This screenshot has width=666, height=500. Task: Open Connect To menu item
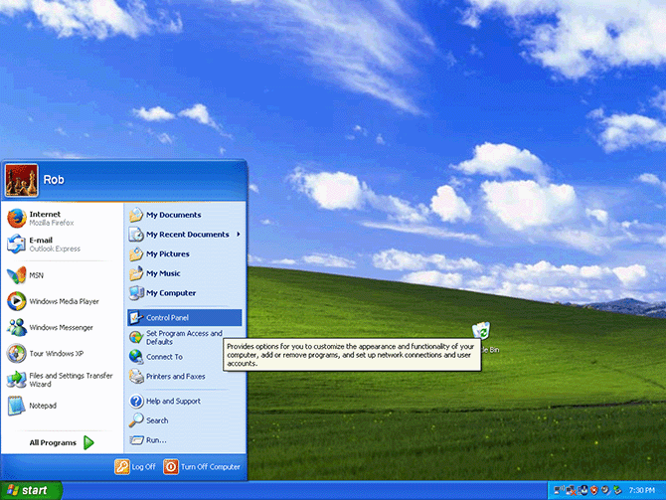point(175,357)
